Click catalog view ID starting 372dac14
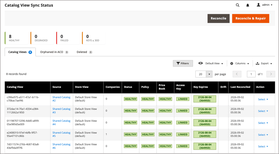 [x=23, y=111]
